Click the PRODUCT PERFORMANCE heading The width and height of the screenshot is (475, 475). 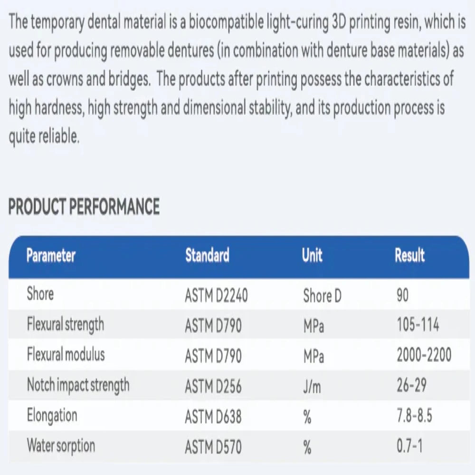coord(84,207)
